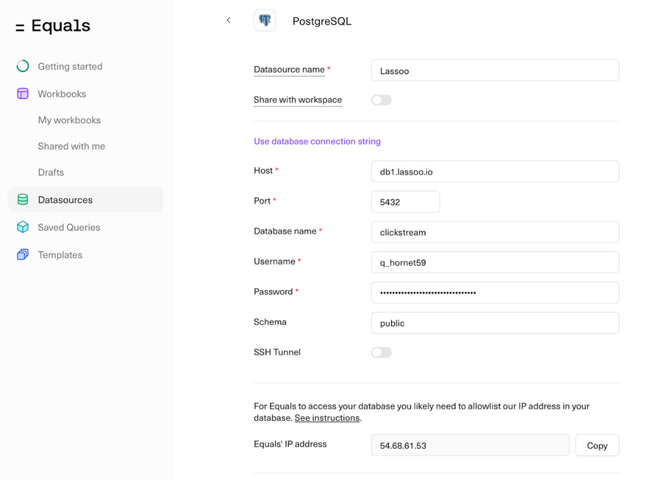Go back using the left chevron arrow
Image resolution: width=667 pixels, height=480 pixels.
[229, 20]
